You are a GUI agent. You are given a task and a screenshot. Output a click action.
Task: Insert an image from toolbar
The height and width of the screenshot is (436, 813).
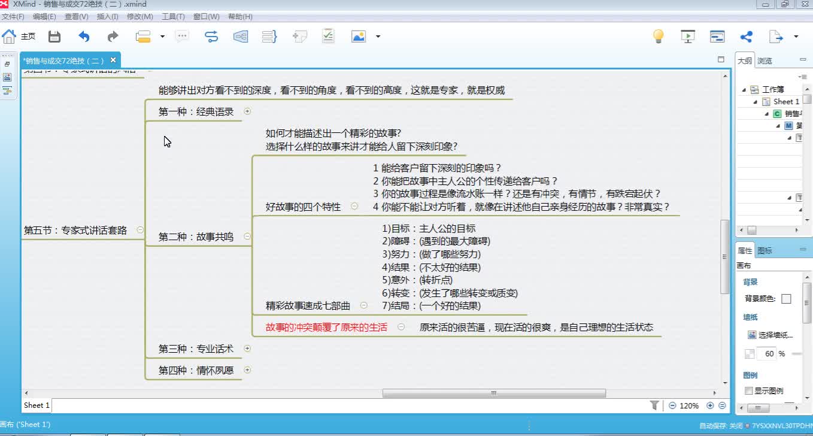point(359,37)
